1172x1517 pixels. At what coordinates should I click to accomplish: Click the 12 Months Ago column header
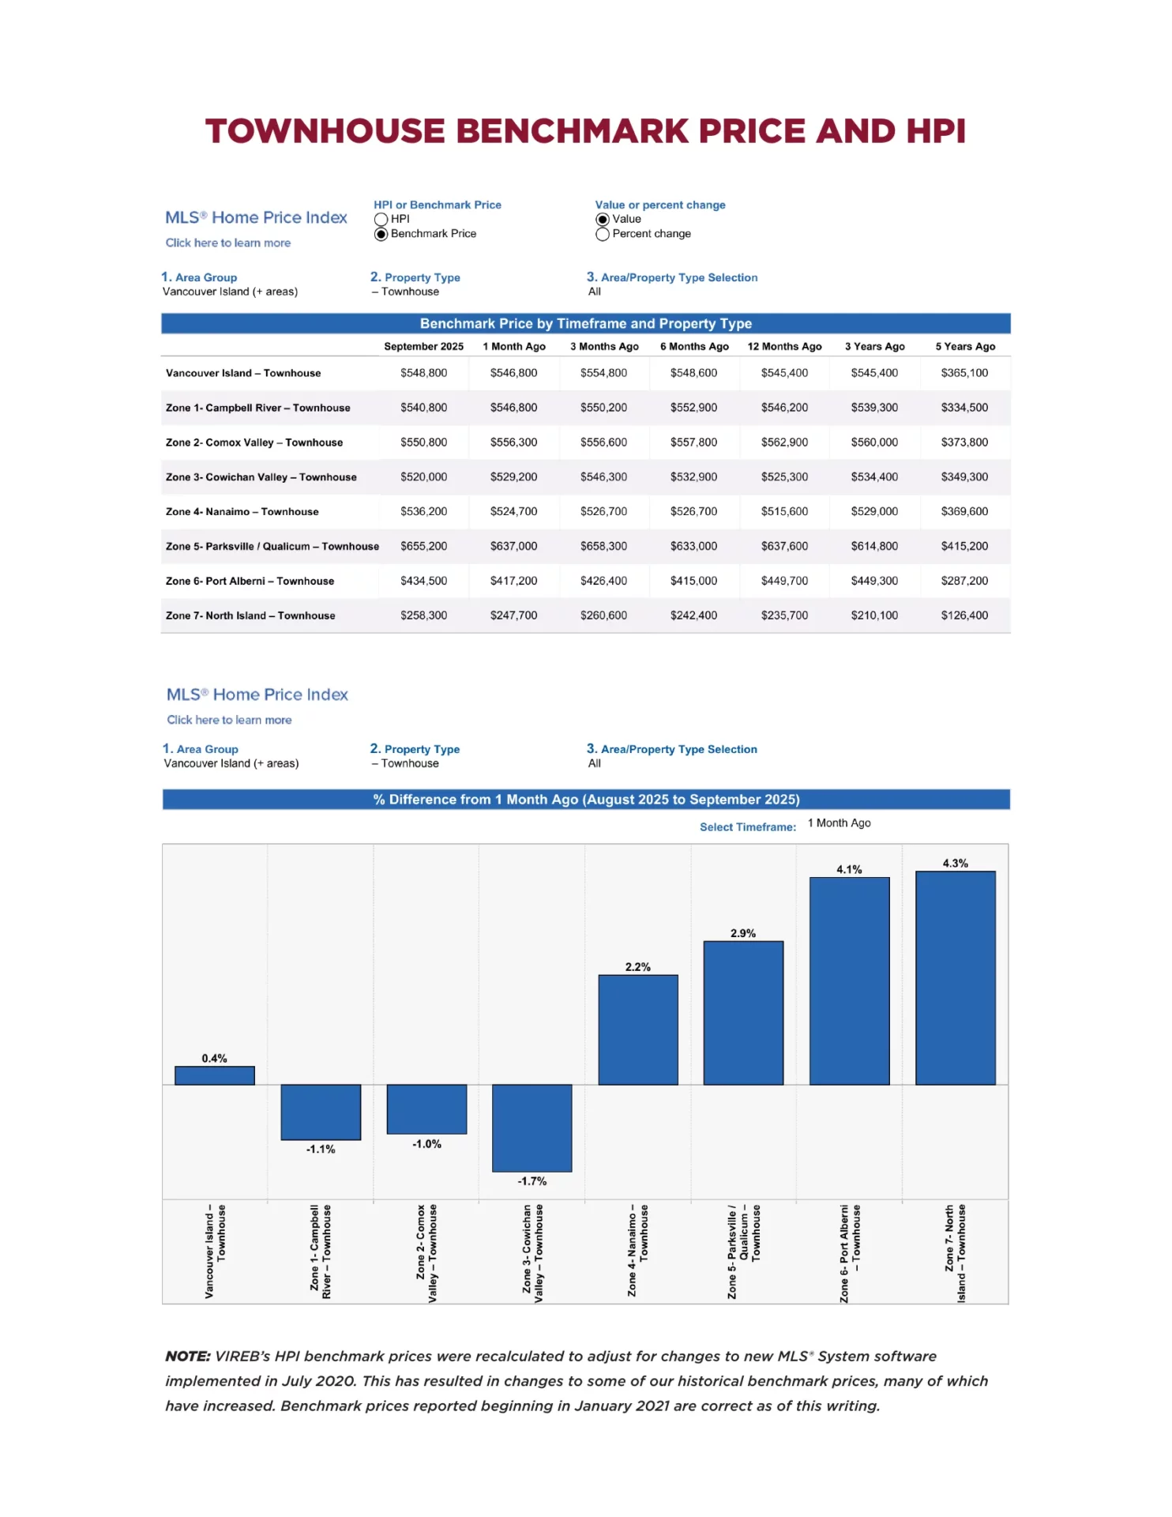click(784, 347)
